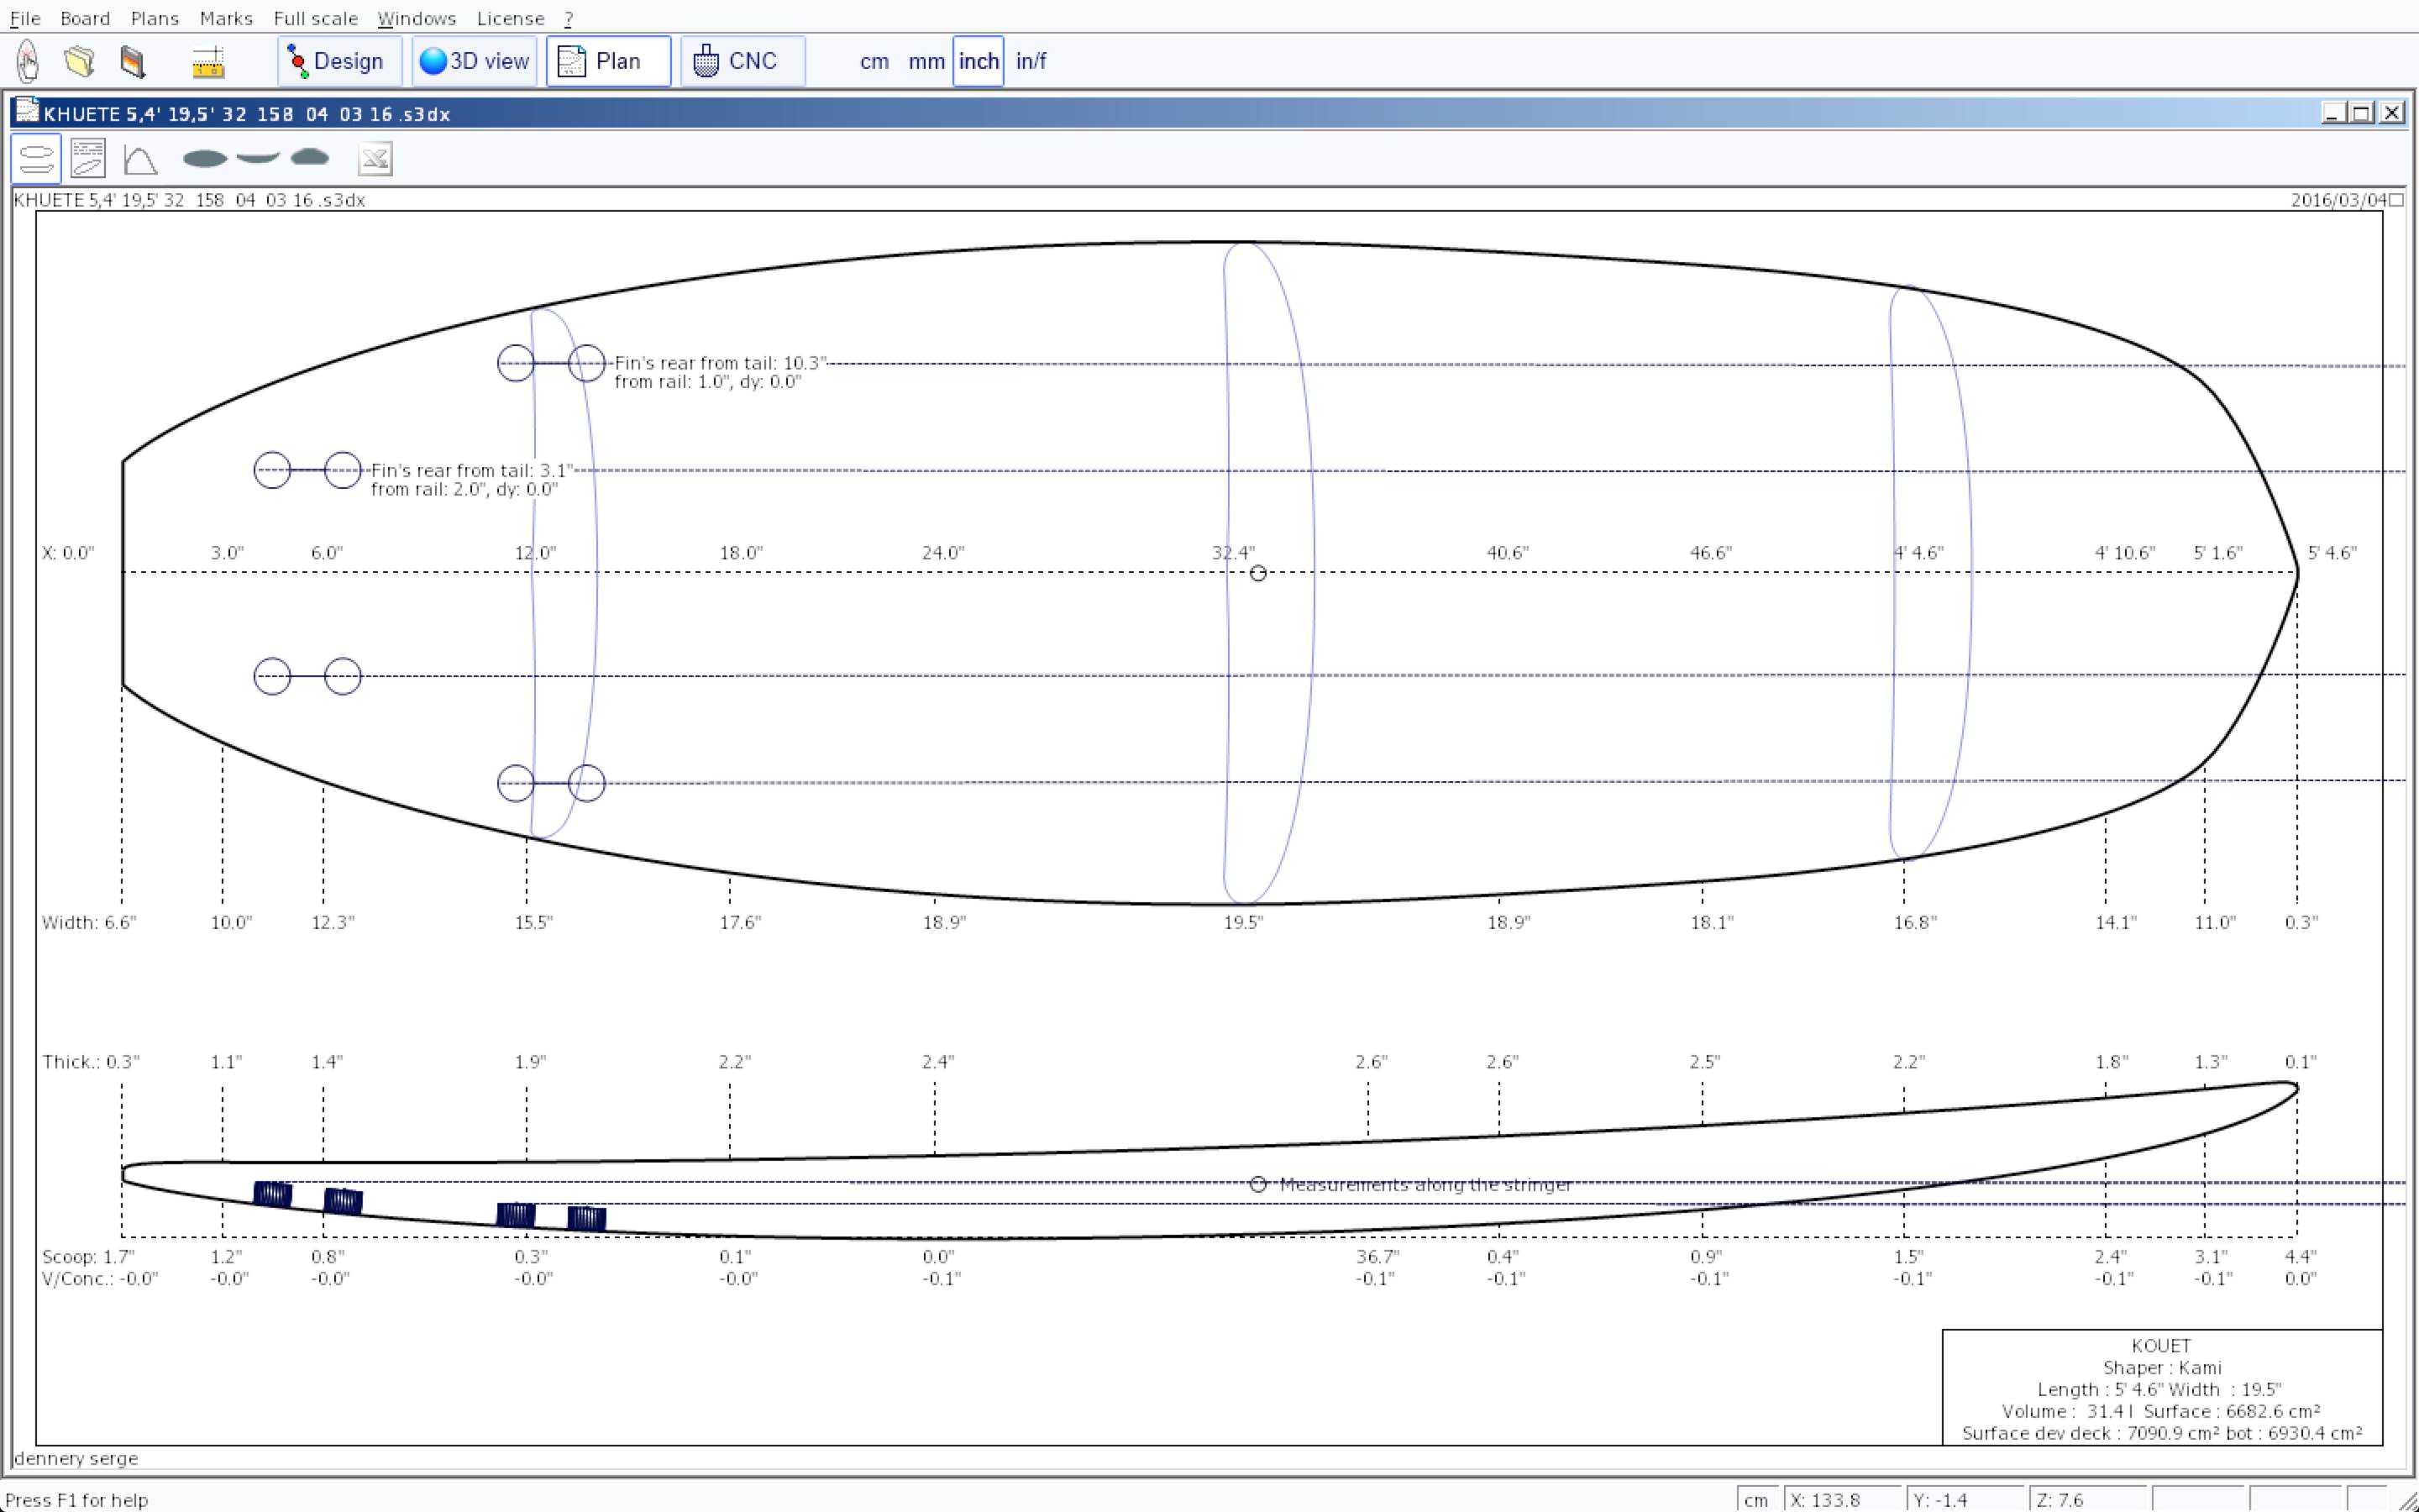
Task: Expand the Full scale menu
Action: point(315,18)
